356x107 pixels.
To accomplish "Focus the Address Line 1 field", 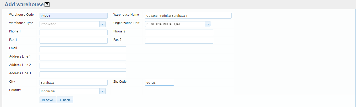I will 83,58.
